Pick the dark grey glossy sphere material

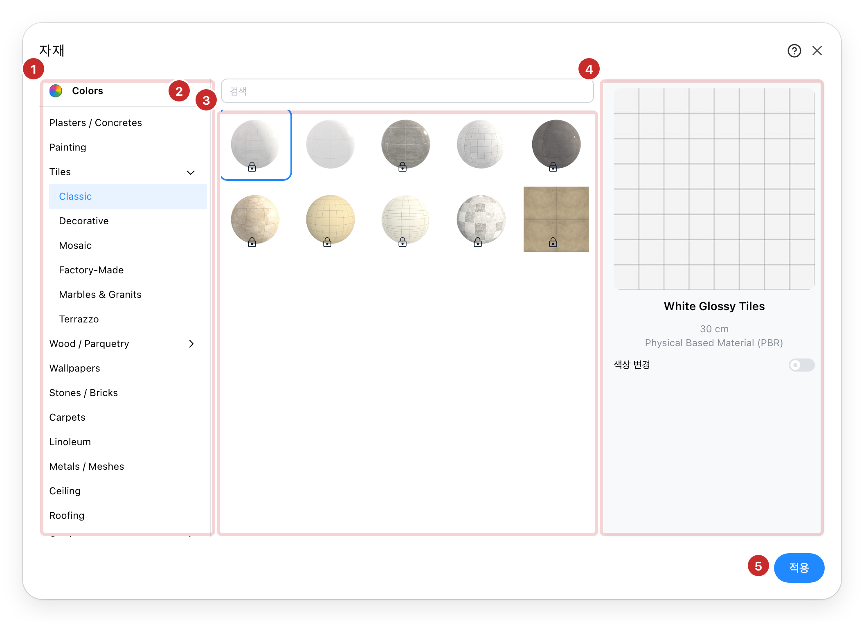click(x=556, y=144)
